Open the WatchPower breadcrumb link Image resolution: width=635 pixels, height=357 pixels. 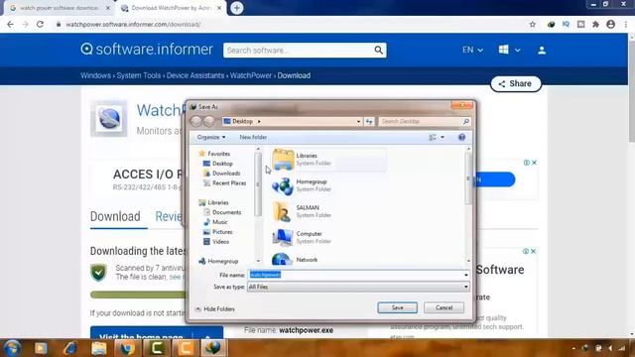click(x=251, y=75)
